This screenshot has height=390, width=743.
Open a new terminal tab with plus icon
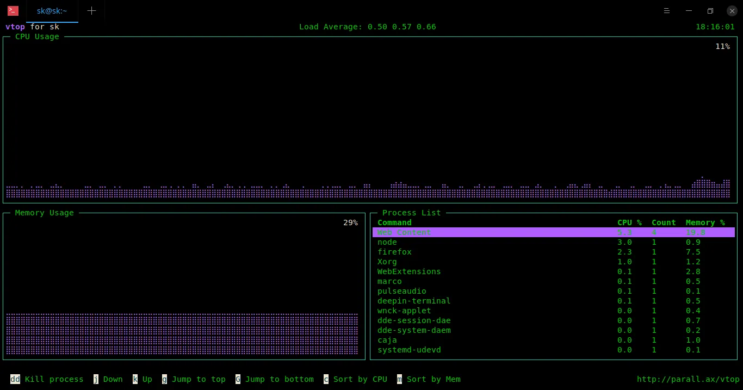click(x=91, y=11)
